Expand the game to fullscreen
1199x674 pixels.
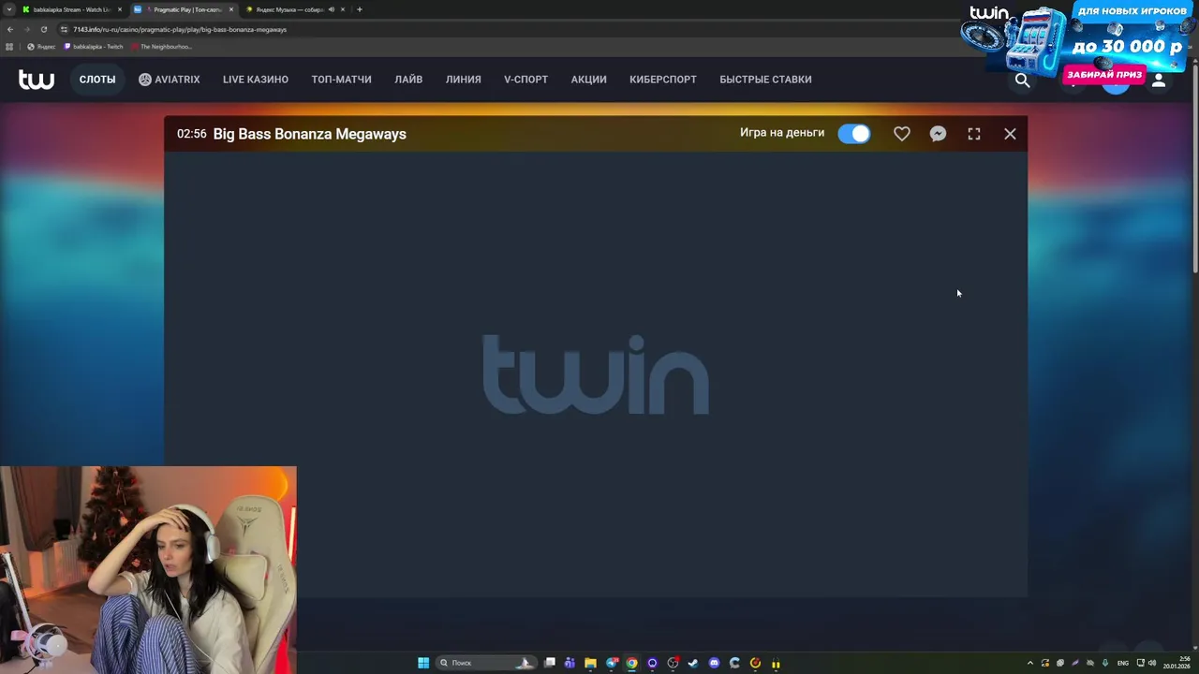[x=974, y=134]
